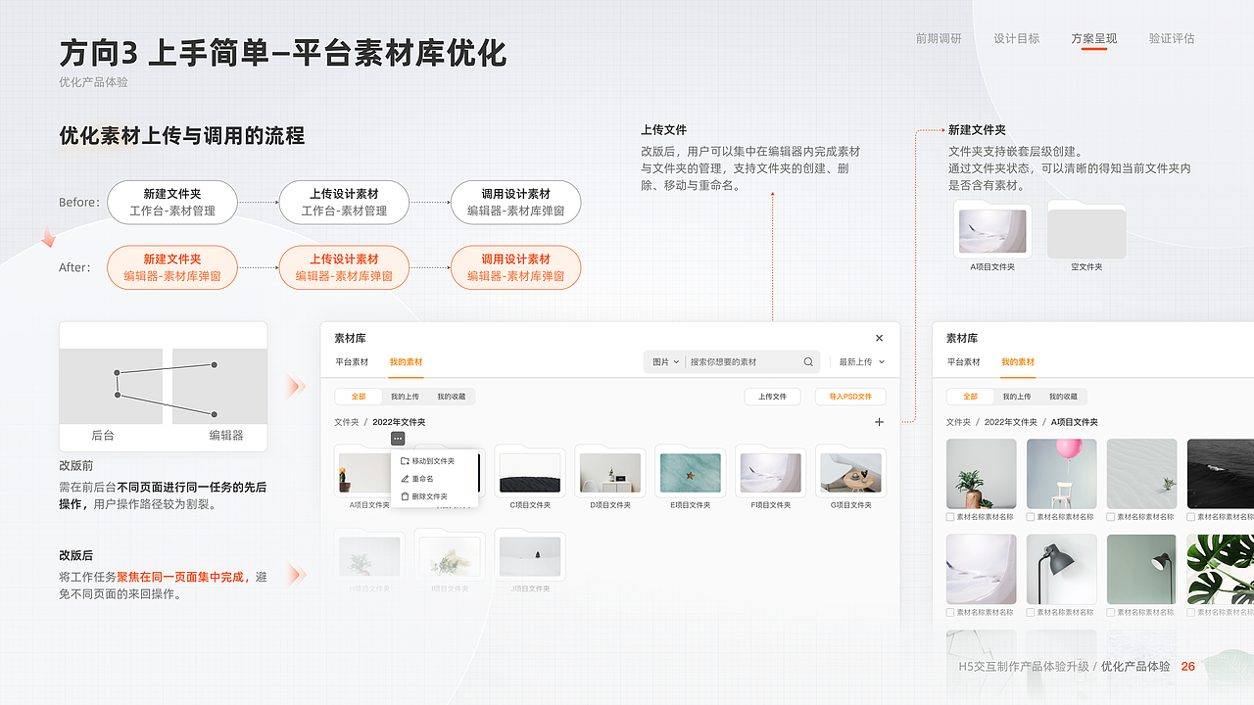Screen dimensions: 1254x705
Task: Select 我的上传 filter in left 素材库 window
Action: pos(405,397)
